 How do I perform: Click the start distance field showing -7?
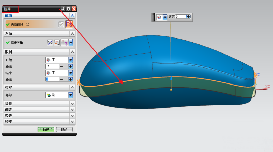pyautogui.click(x=52, y=66)
